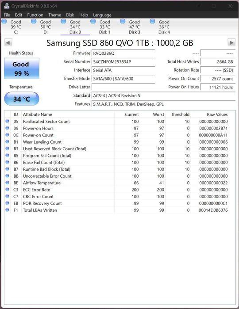The image size is (239, 309).
Task: Click the Raw Values column header
Action: [x=210, y=114]
